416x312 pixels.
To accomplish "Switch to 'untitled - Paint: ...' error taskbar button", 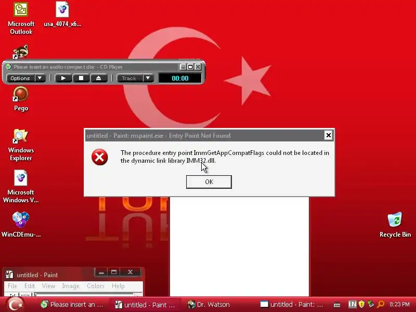I will pyautogui.click(x=292, y=305).
